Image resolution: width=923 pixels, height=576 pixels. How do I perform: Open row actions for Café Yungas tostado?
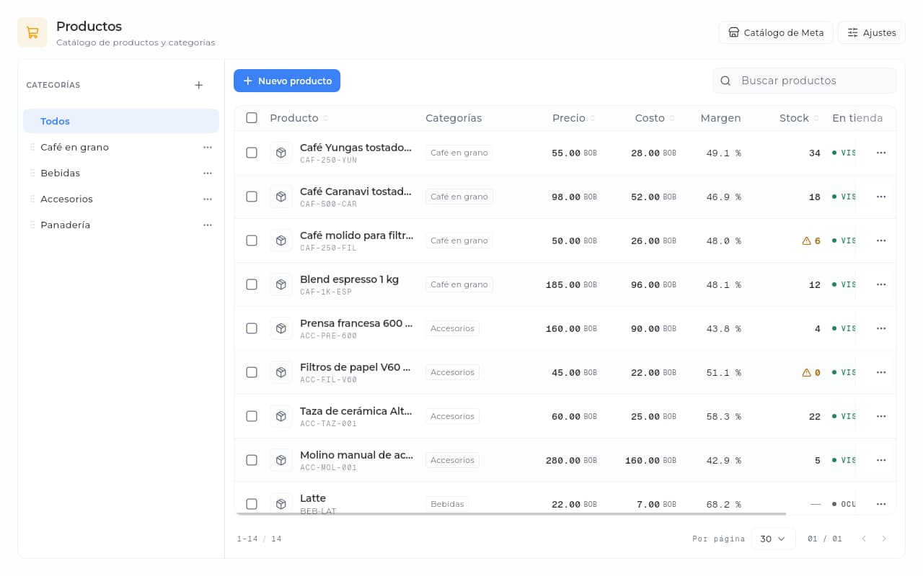(880, 153)
